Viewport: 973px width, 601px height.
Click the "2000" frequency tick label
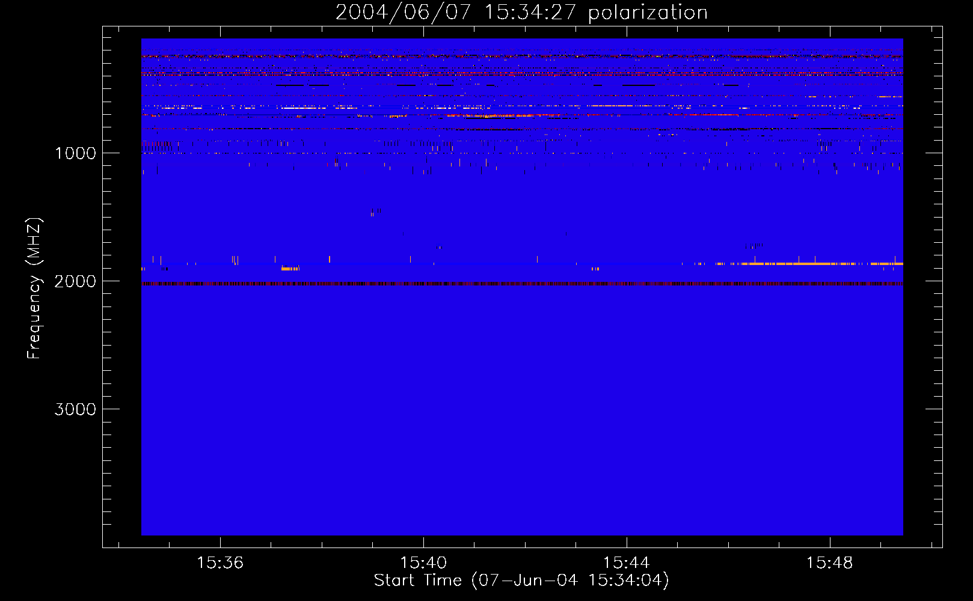pos(75,281)
